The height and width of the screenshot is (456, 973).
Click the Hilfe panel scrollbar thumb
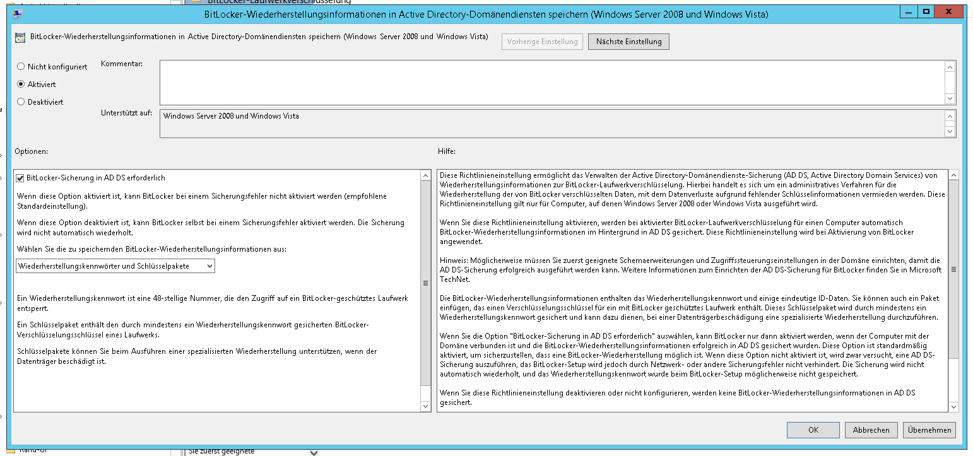(x=953, y=269)
